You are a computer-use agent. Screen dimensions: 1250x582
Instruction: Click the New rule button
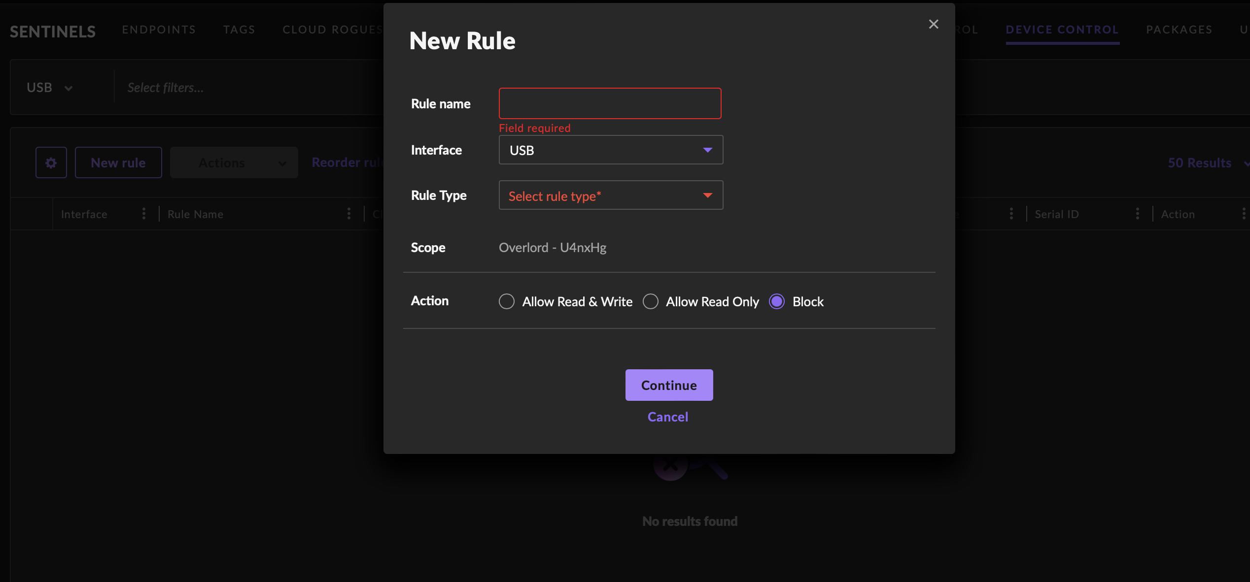click(x=118, y=162)
